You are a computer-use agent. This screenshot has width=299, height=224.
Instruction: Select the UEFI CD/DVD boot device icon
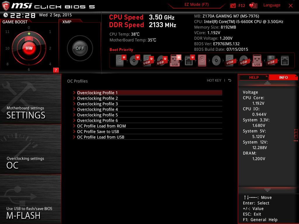(x=135, y=60)
